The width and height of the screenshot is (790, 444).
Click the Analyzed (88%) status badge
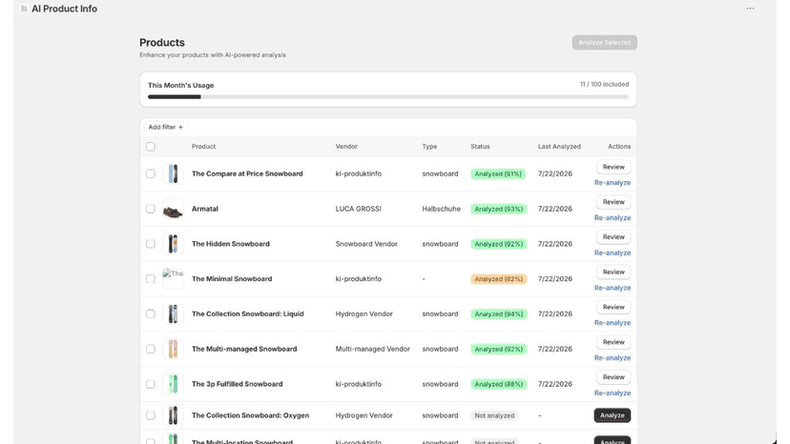[x=498, y=384]
